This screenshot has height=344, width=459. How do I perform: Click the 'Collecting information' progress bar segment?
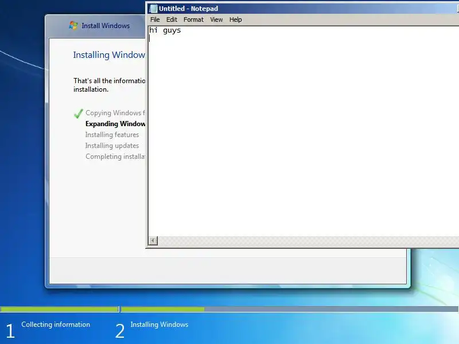pos(60,309)
